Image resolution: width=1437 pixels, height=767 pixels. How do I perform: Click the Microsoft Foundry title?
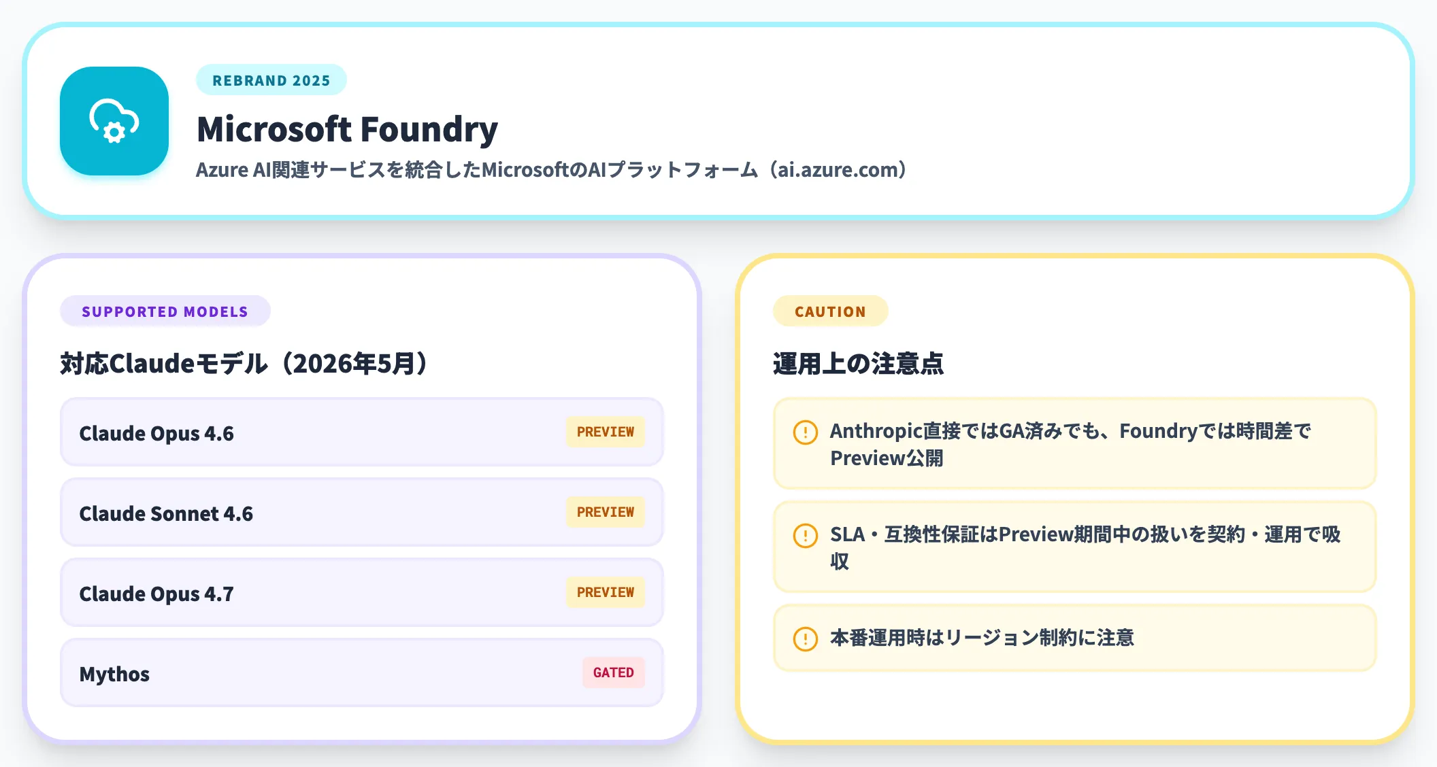tap(347, 129)
